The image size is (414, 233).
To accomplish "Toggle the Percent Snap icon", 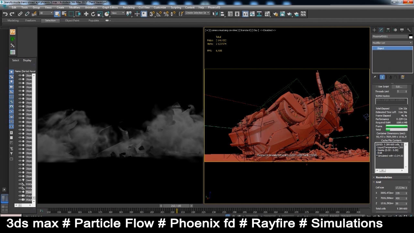I will coord(166,14).
